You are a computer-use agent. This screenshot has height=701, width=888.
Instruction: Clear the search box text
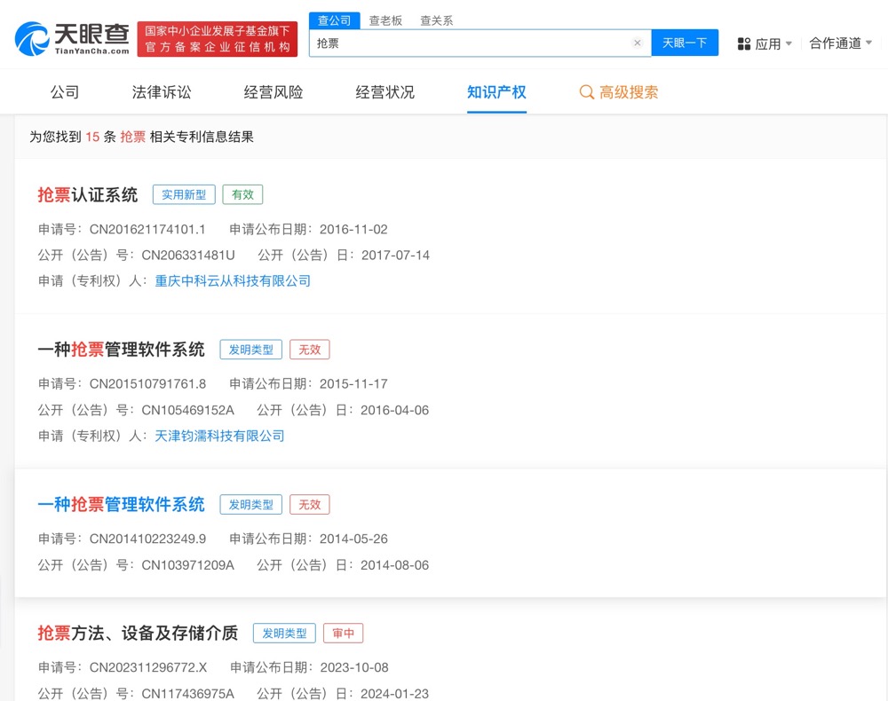pyautogui.click(x=637, y=43)
